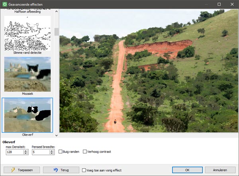The width and height of the screenshot is (239, 176).
Task: Click the max Densiteit label
Action: 16,147
